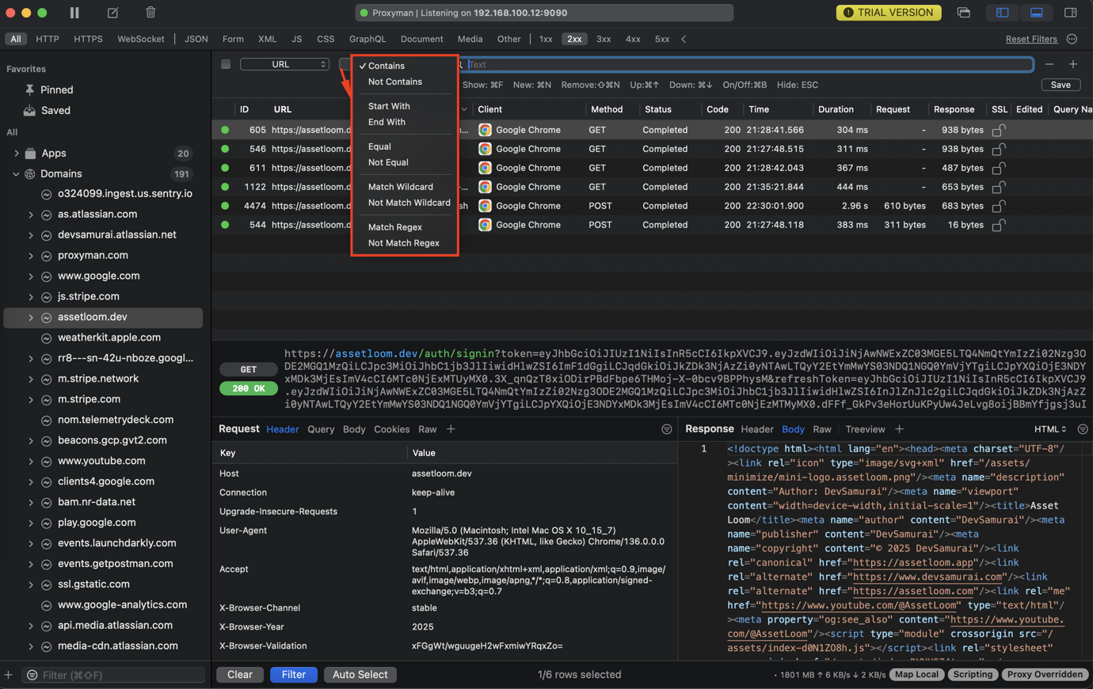Click the Auto Select button

pos(360,675)
